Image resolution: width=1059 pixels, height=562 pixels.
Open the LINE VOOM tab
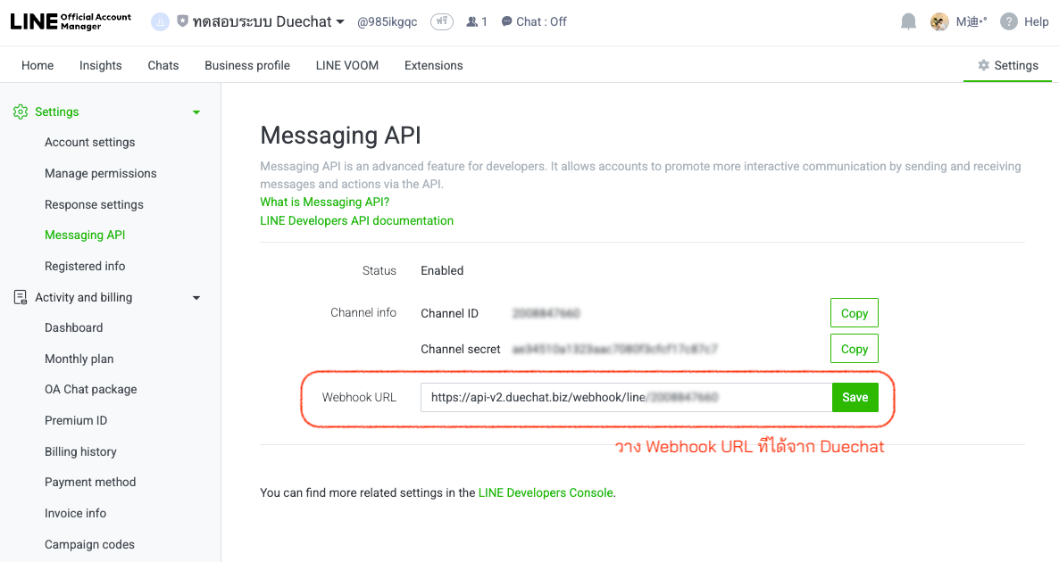pyautogui.click(x=346, y=64)
